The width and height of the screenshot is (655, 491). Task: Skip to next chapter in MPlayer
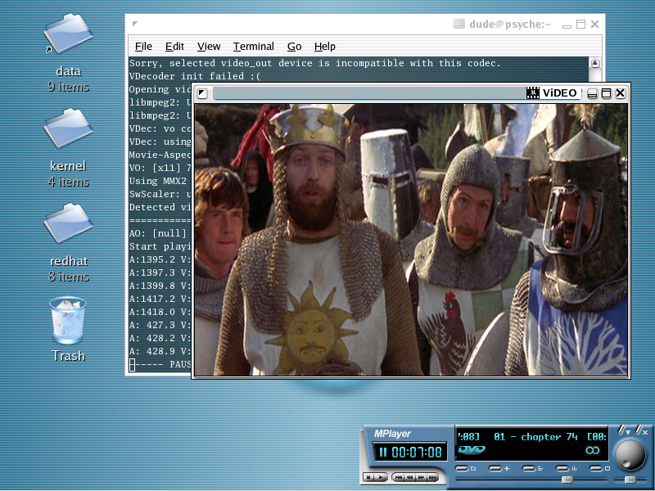(432, 477)
